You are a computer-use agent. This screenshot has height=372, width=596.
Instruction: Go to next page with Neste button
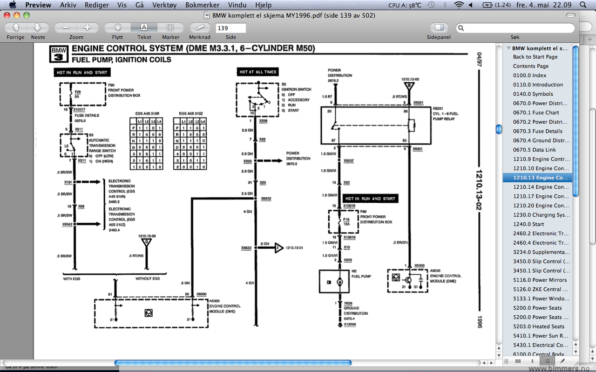pyautogui.click(x=38, y=27)
